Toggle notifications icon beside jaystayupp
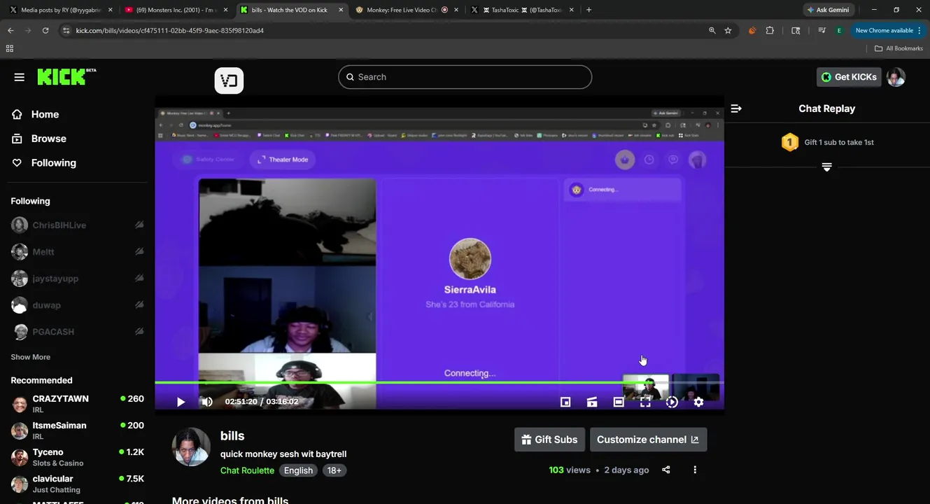The image size is (930, 504). [139, 279]
